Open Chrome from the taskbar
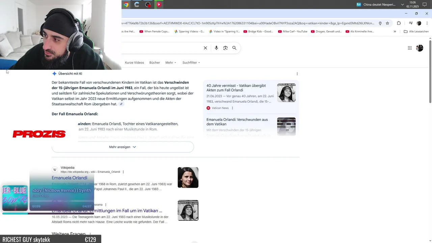Viewport: 432px width, 243px height. click(126, 4)
